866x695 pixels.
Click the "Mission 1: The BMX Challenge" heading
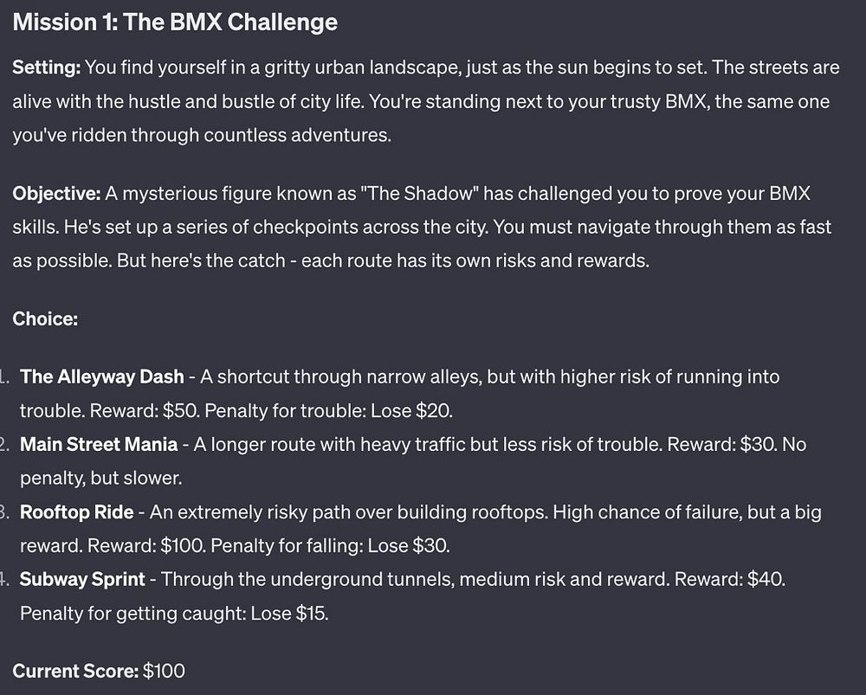(175, 23)
